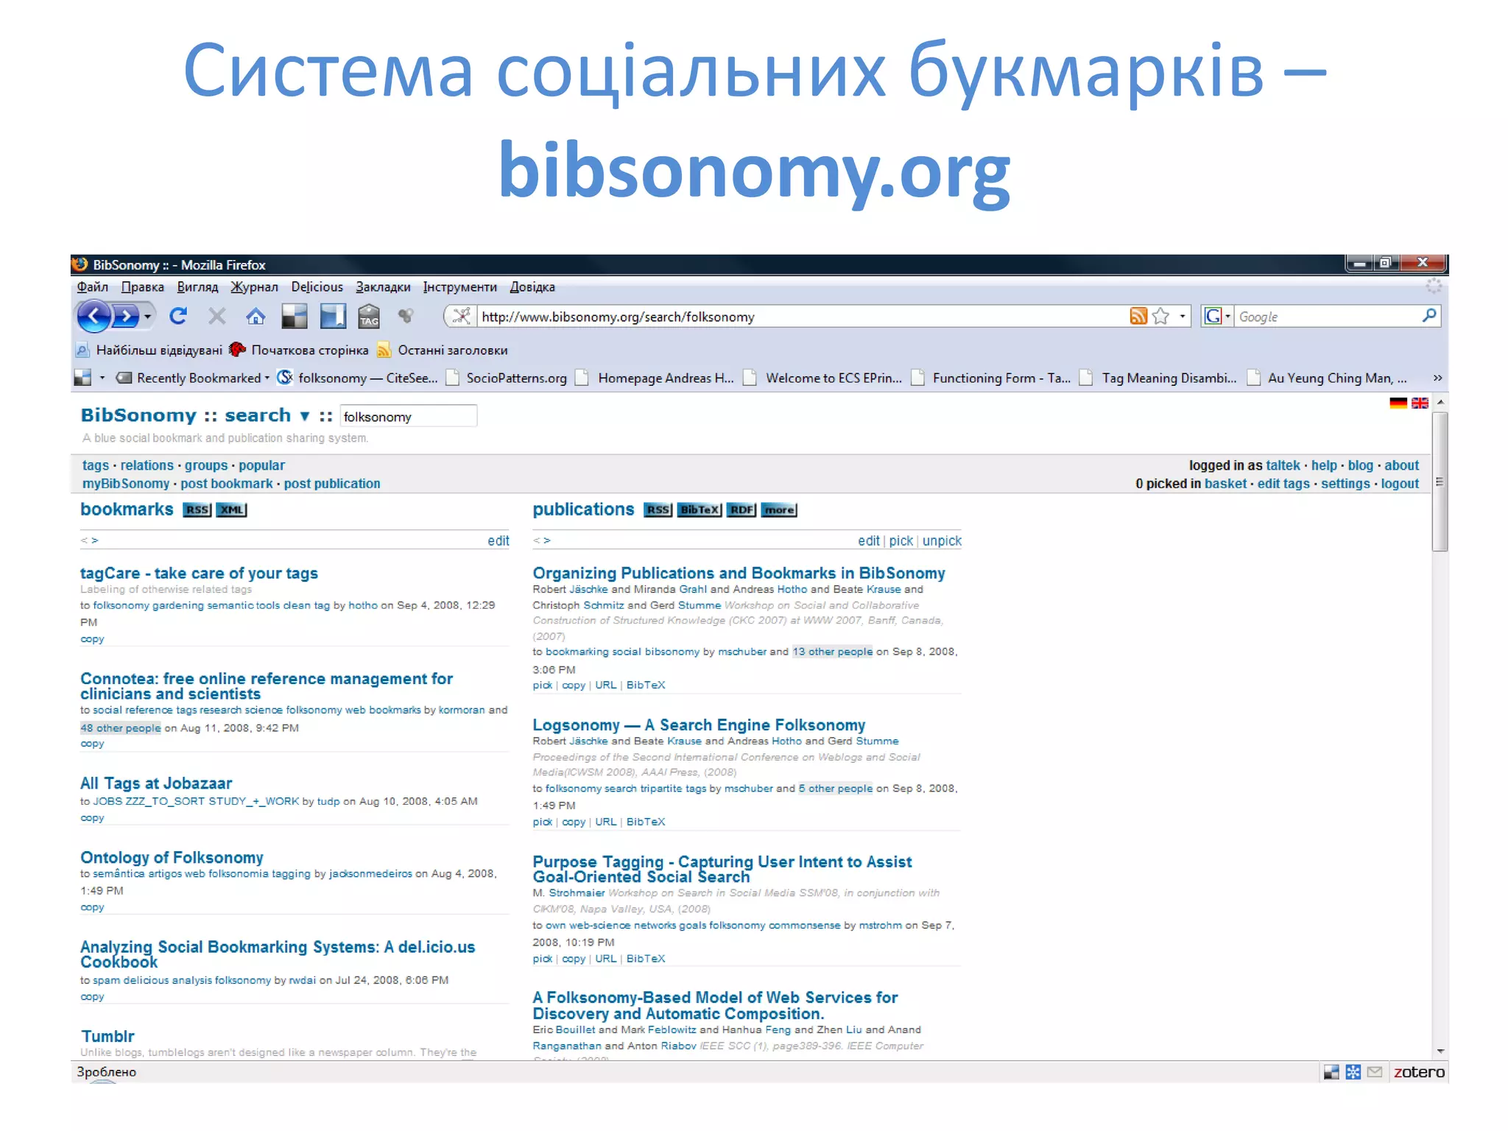
Task: Open the 'Останні заголовки' feed bookmark
Action: pyautogui.click(x=443, y=350)
